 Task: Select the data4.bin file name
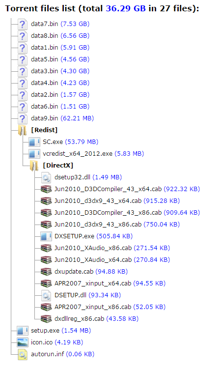point(45,83)
